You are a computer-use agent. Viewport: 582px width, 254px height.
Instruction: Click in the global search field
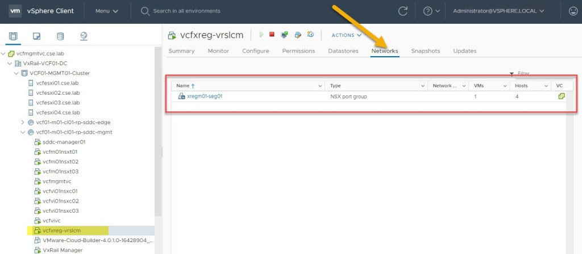point(186,11)
